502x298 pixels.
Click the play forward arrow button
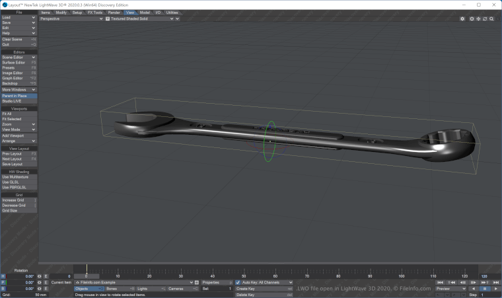pos(494,289)
